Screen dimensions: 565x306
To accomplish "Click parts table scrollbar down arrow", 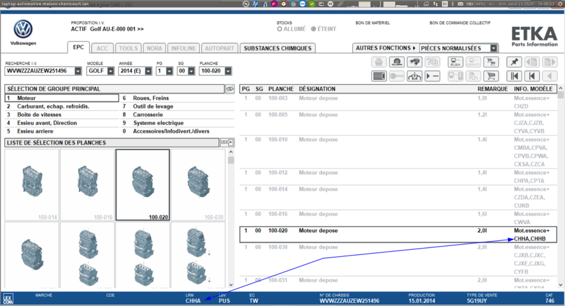I will [x=561, y=285].
